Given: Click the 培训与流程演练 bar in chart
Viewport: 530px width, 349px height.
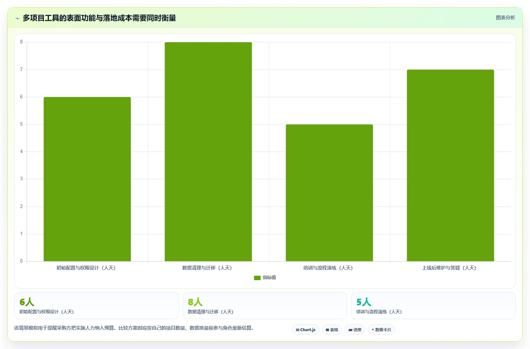Looking at the screenshot, I should tap(329, 193).
